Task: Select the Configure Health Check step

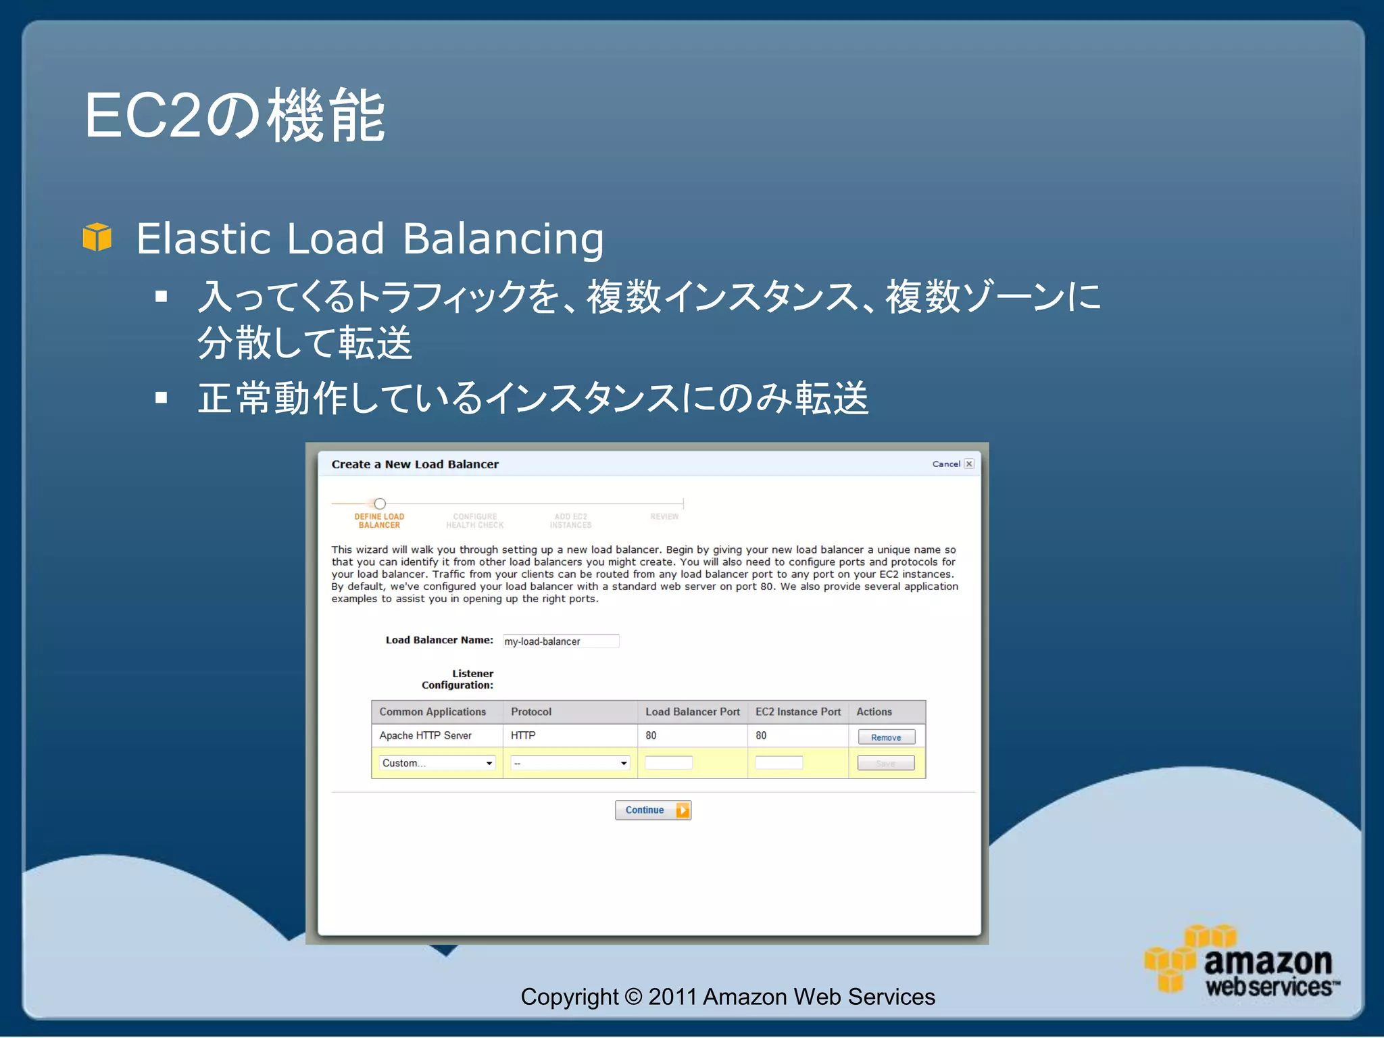Action: point(475,521)
